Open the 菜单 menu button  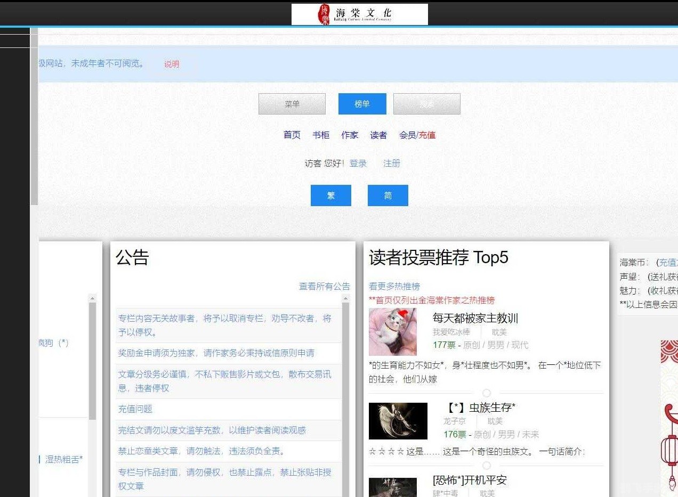[x=292, y=103]
